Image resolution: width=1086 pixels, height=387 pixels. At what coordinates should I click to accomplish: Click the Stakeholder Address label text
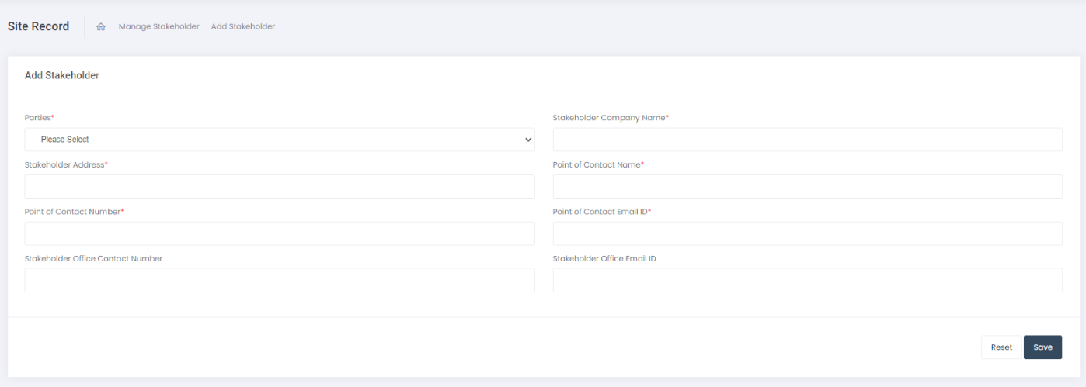pyautogui.click(x=65, y=165)
